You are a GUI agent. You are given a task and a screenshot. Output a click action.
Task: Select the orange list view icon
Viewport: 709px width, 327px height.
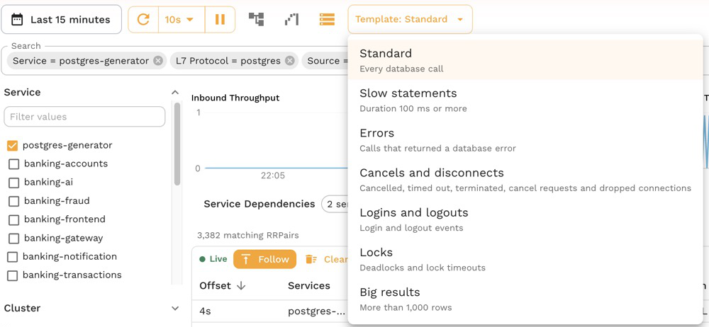point(327,19)
